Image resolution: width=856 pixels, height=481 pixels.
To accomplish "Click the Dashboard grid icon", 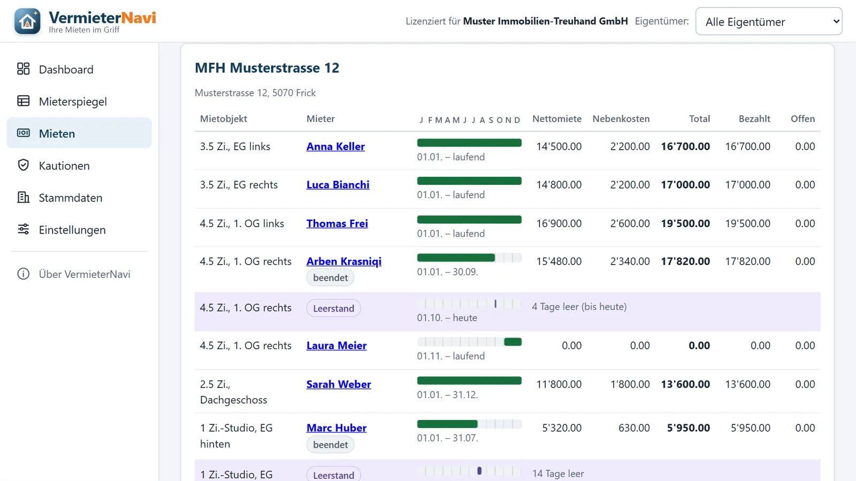I will 23,69.
